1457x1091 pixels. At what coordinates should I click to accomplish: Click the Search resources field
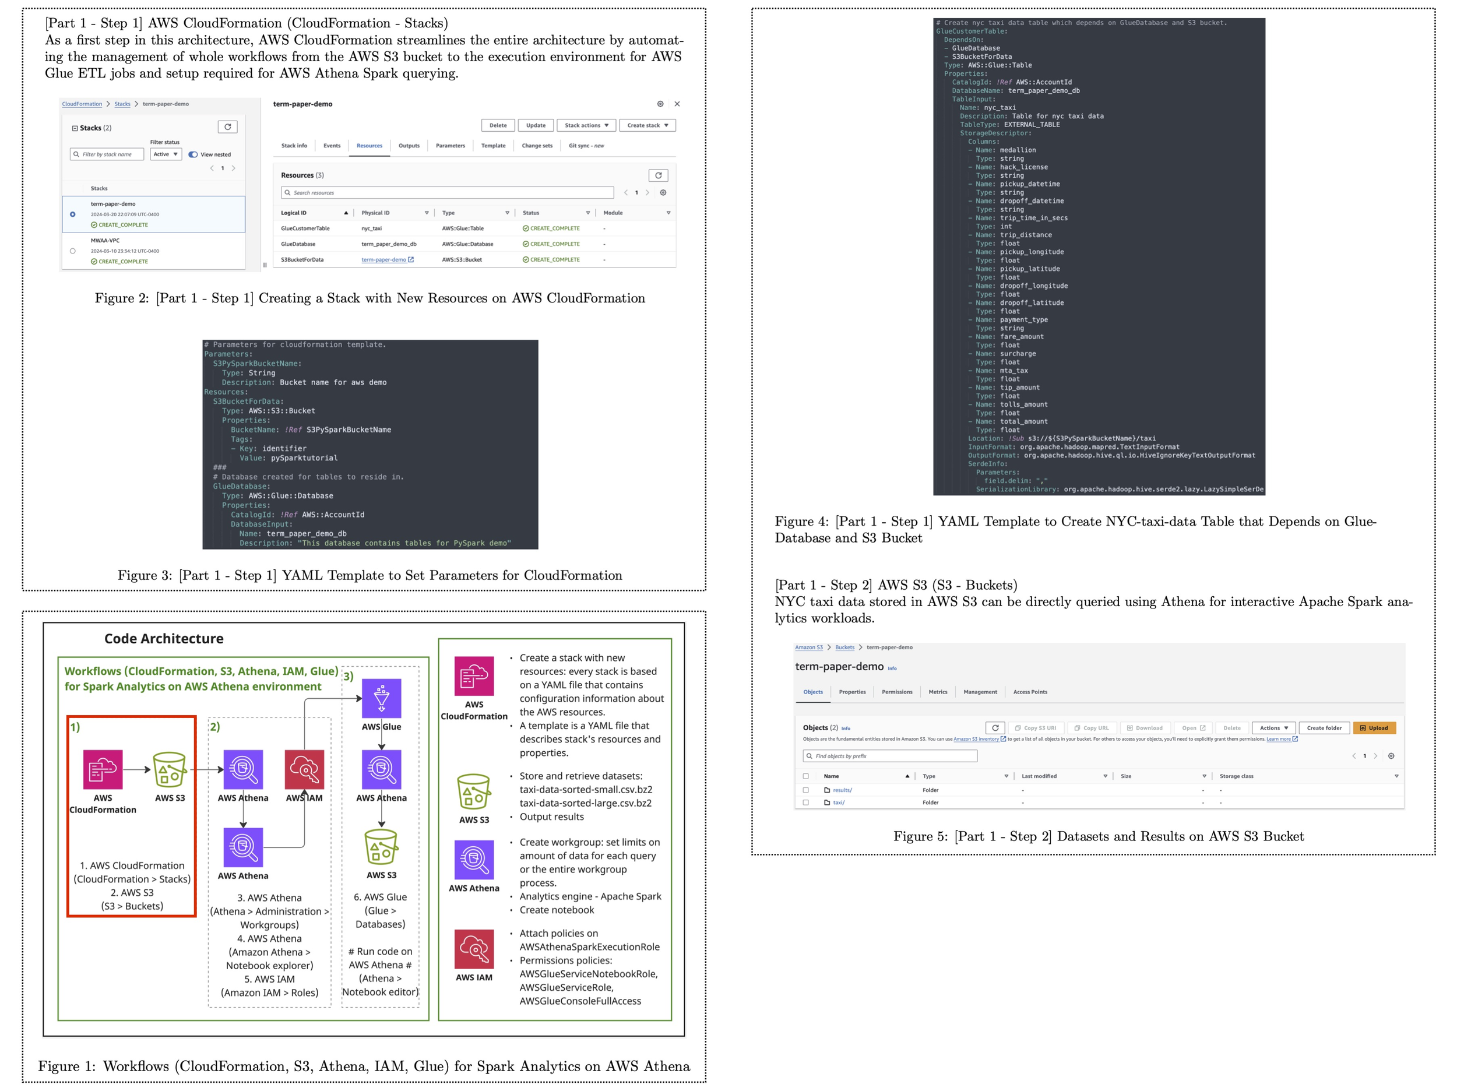tap(447, 192)
